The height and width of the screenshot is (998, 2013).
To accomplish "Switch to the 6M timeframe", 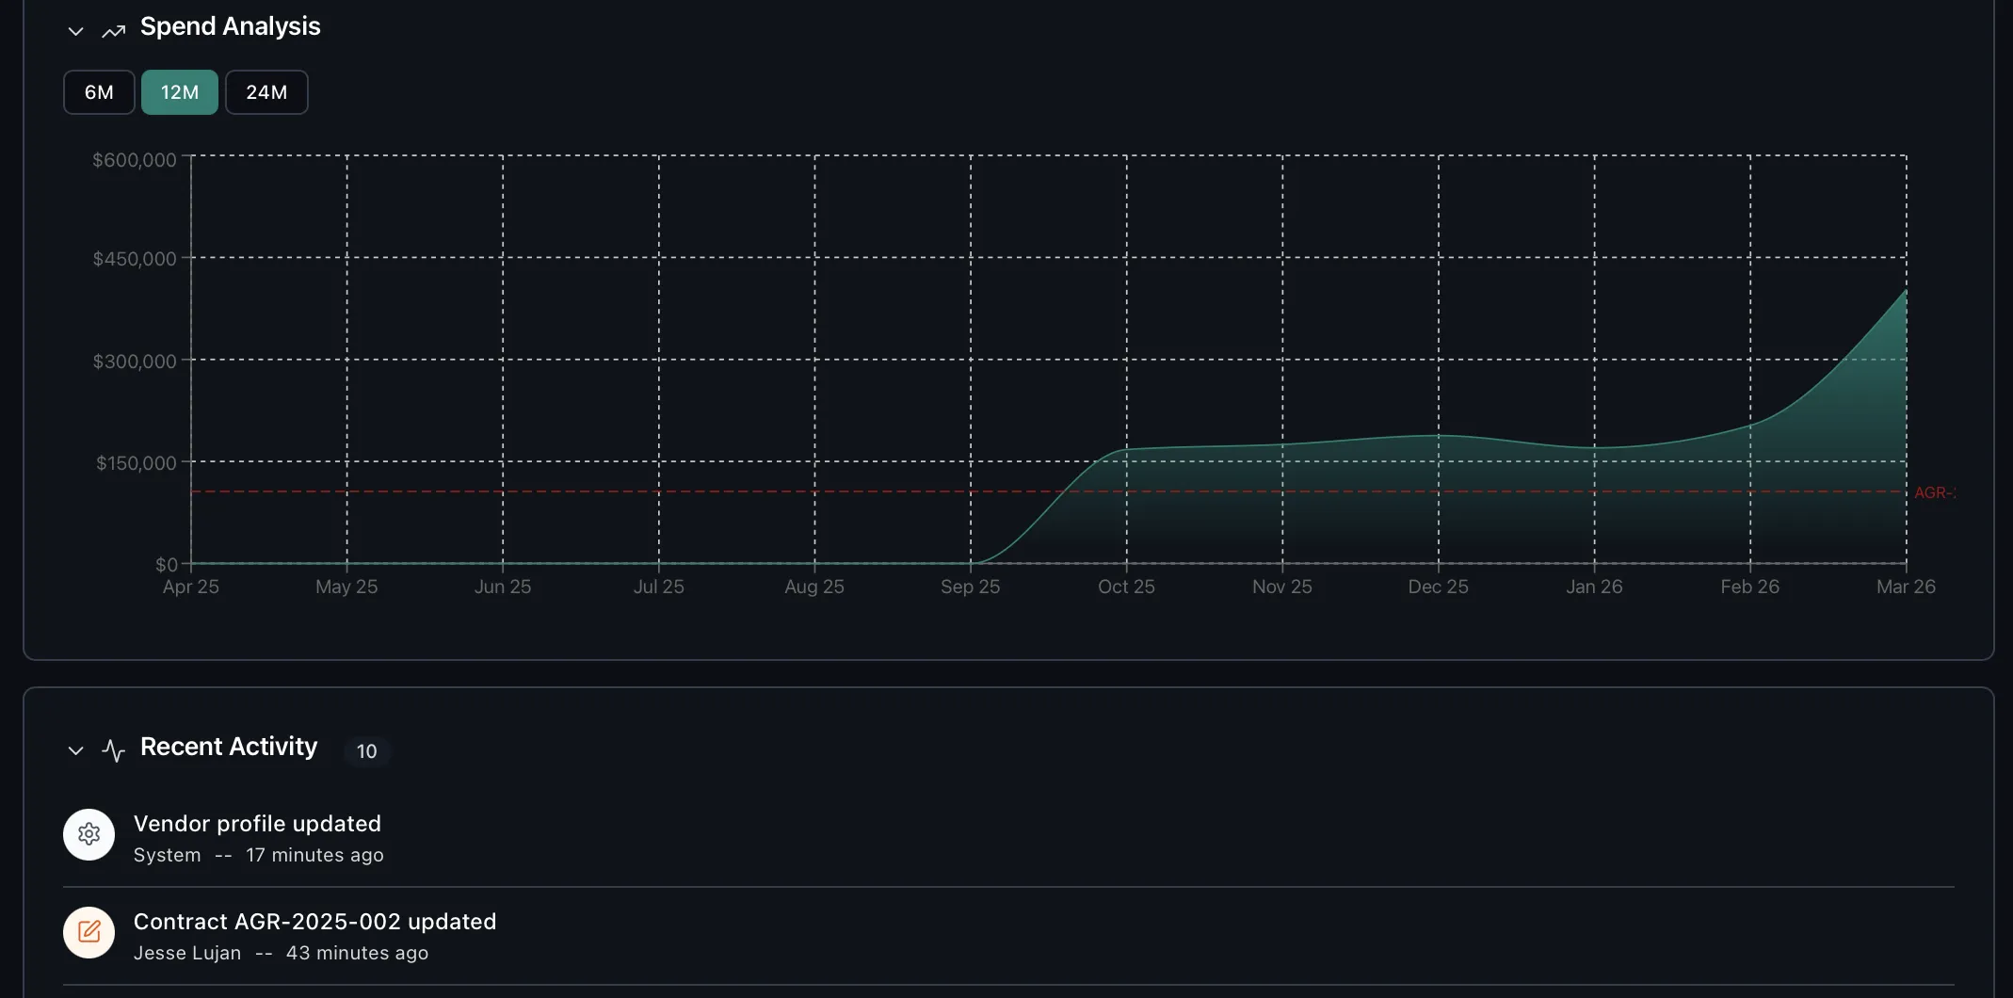I will [98, 91].
